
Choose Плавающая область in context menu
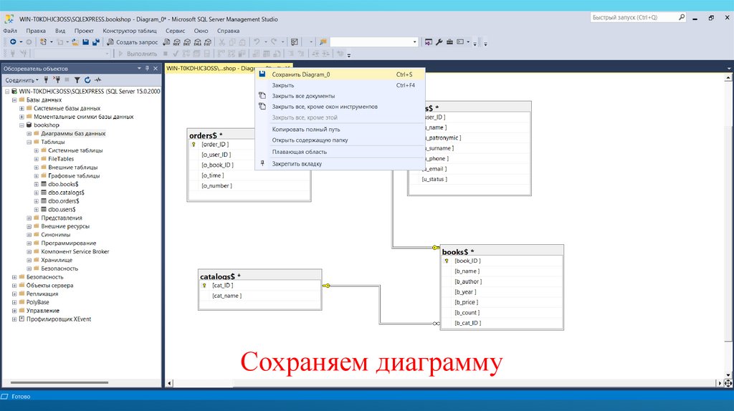[x=340, y=152]
